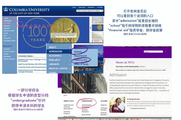Expand the enlarged LIBRARIES menu entry
This screenshot has width=181, height=120.
(x=59, y=64)
